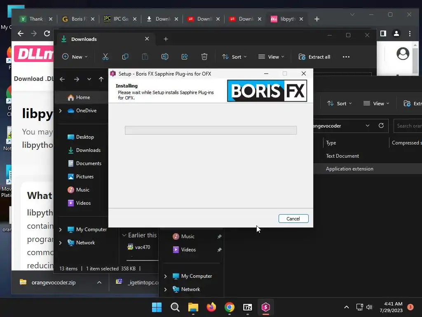
Task: Cancel the Boris FX Sapphire installation
Action: coord(293,219)
